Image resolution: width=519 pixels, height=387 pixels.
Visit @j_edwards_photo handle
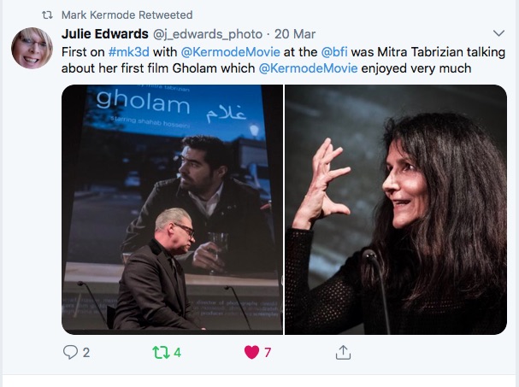click(x=208, y=34)
